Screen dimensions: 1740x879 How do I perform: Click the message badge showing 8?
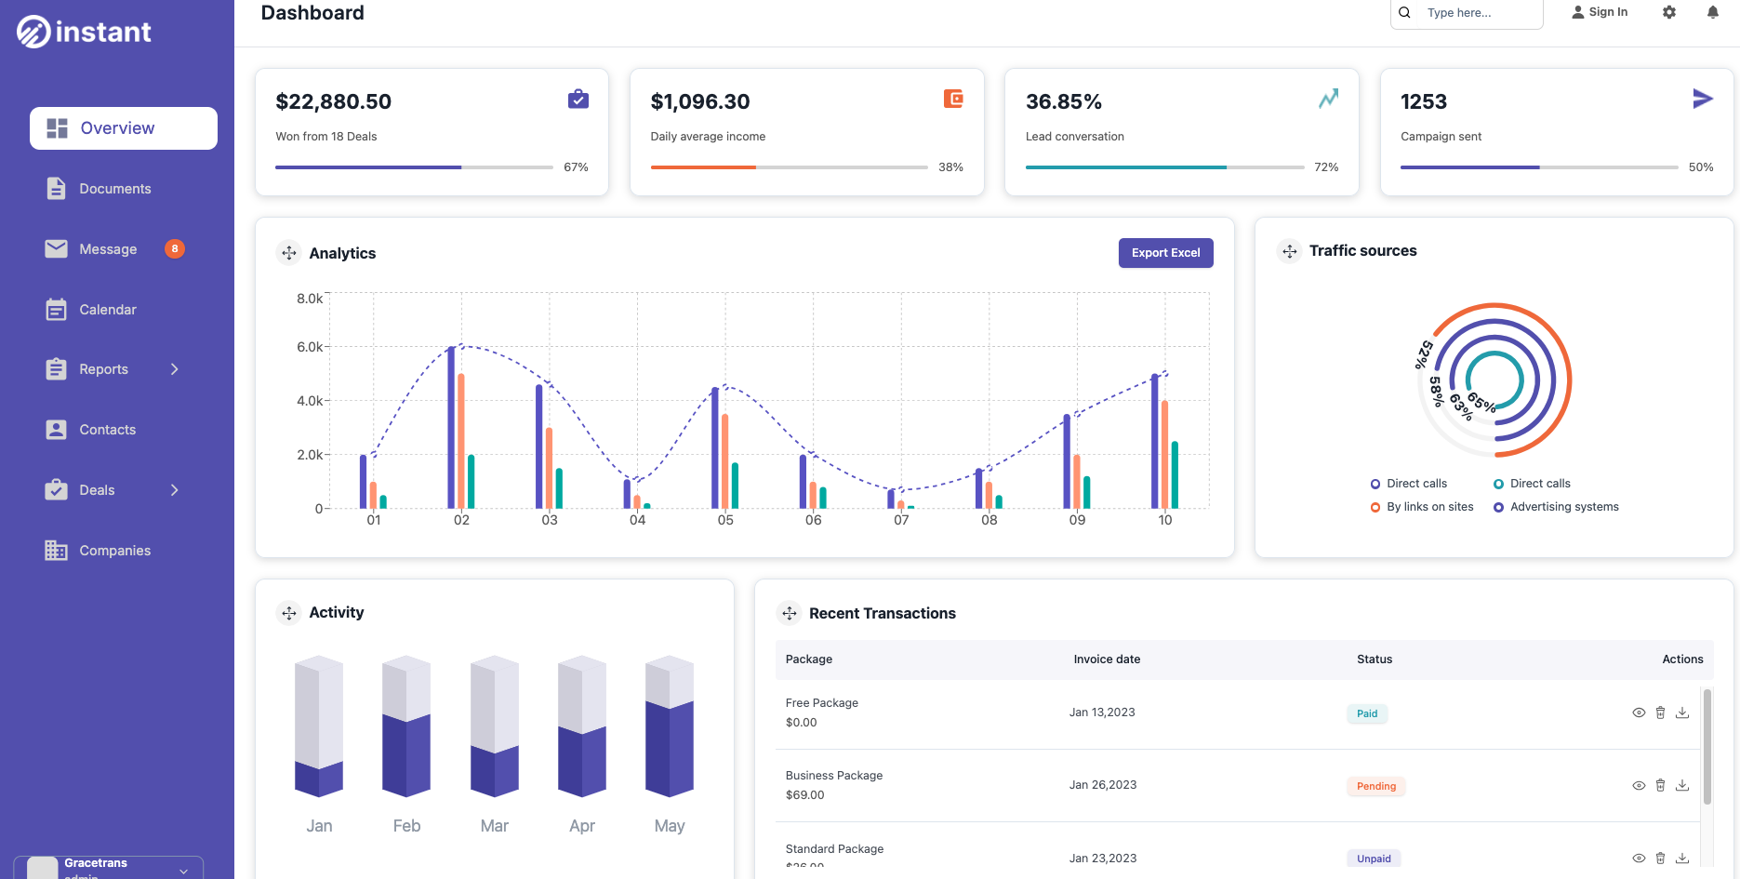click(175, 248)
